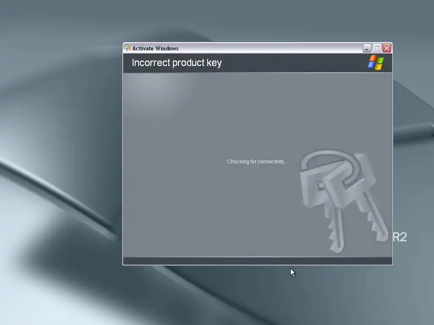This screenshot has width=434, height=325.
Task: Click the disabled maximize button
Action: point(377,48)
